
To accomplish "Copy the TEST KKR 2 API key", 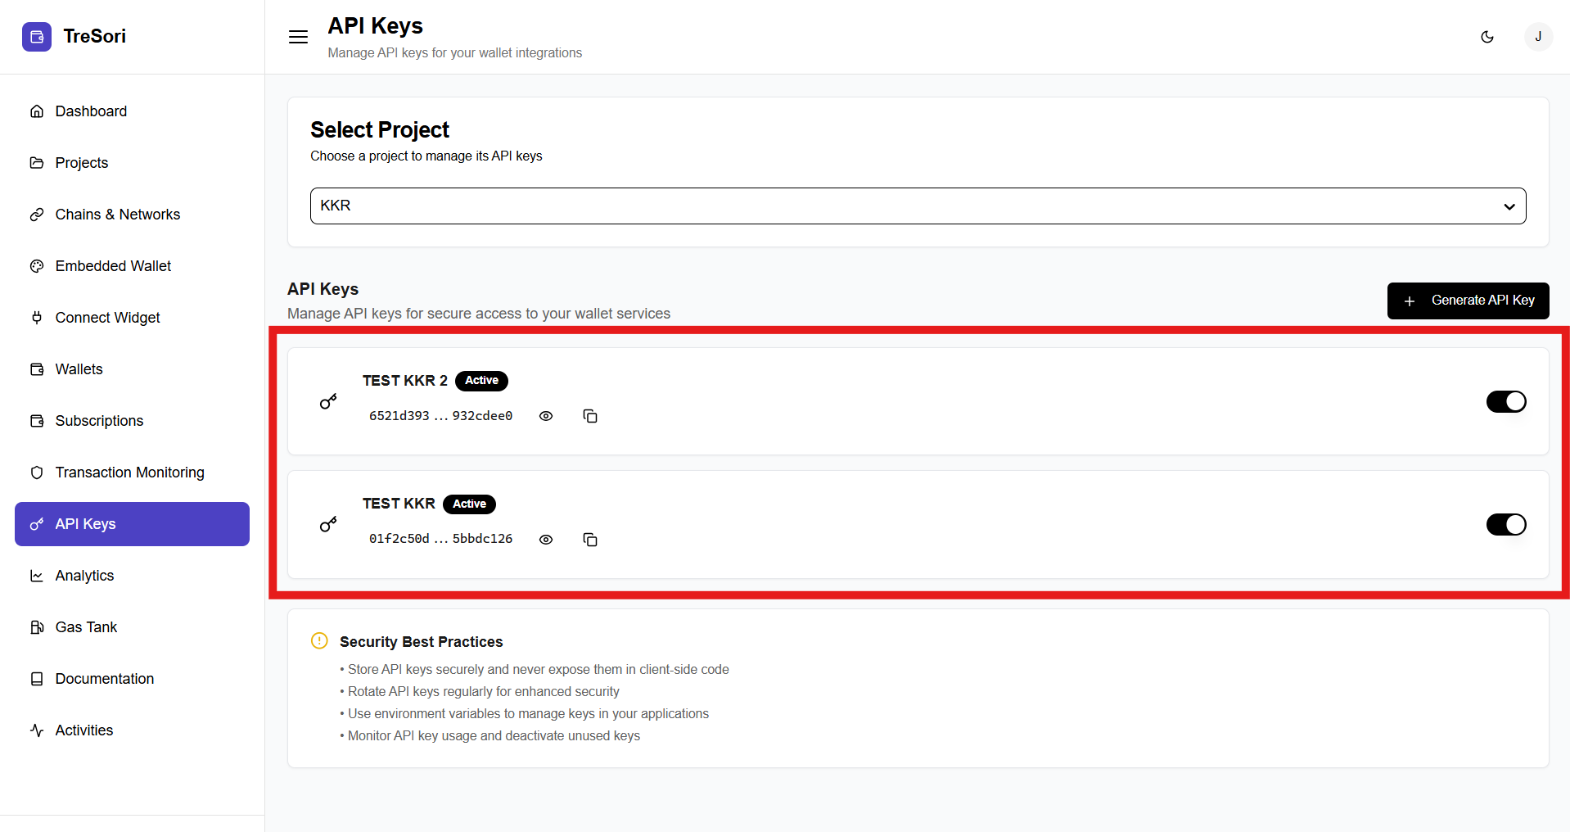I will (x=590, y=416).
